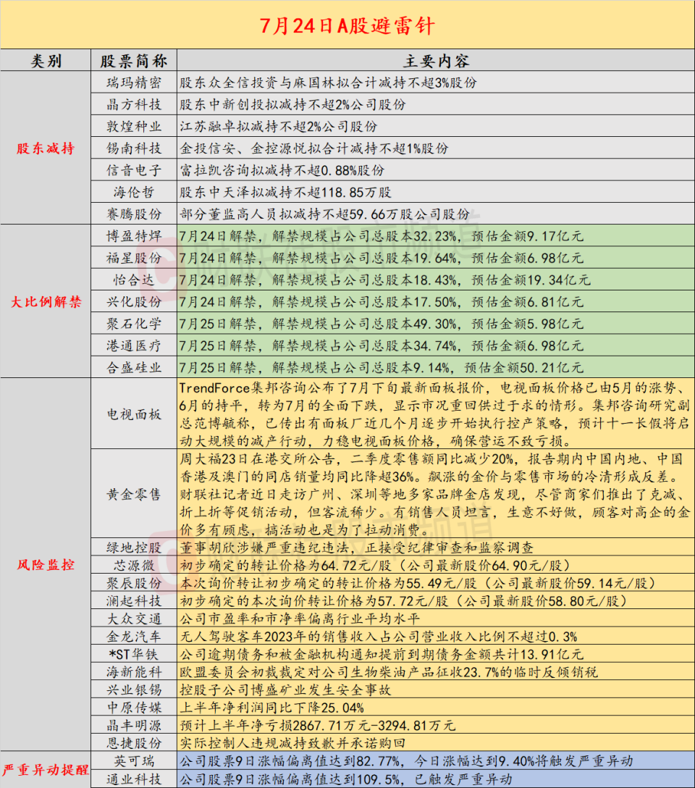Click the 英可瑞 stock name
The width and height of the screenshot is (695, 788).
click(x=134, y=760)
